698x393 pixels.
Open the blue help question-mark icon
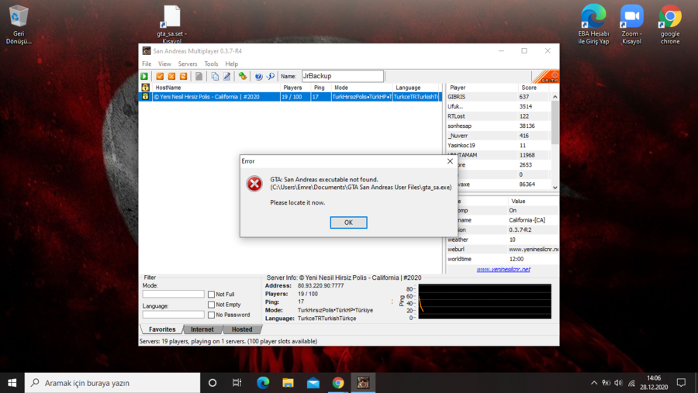click(x=258, y=77)
